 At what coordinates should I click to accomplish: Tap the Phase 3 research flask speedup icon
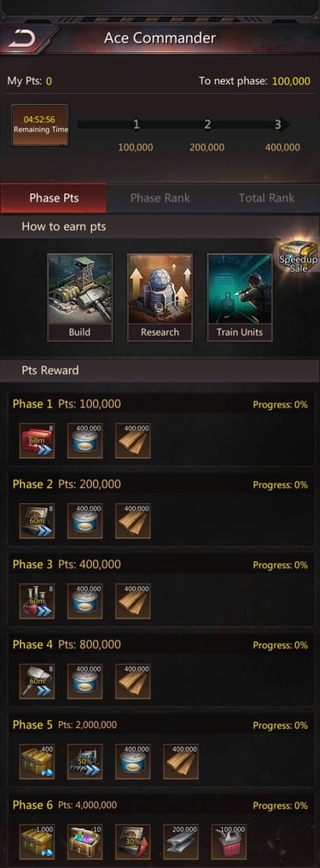click(37, 601)
